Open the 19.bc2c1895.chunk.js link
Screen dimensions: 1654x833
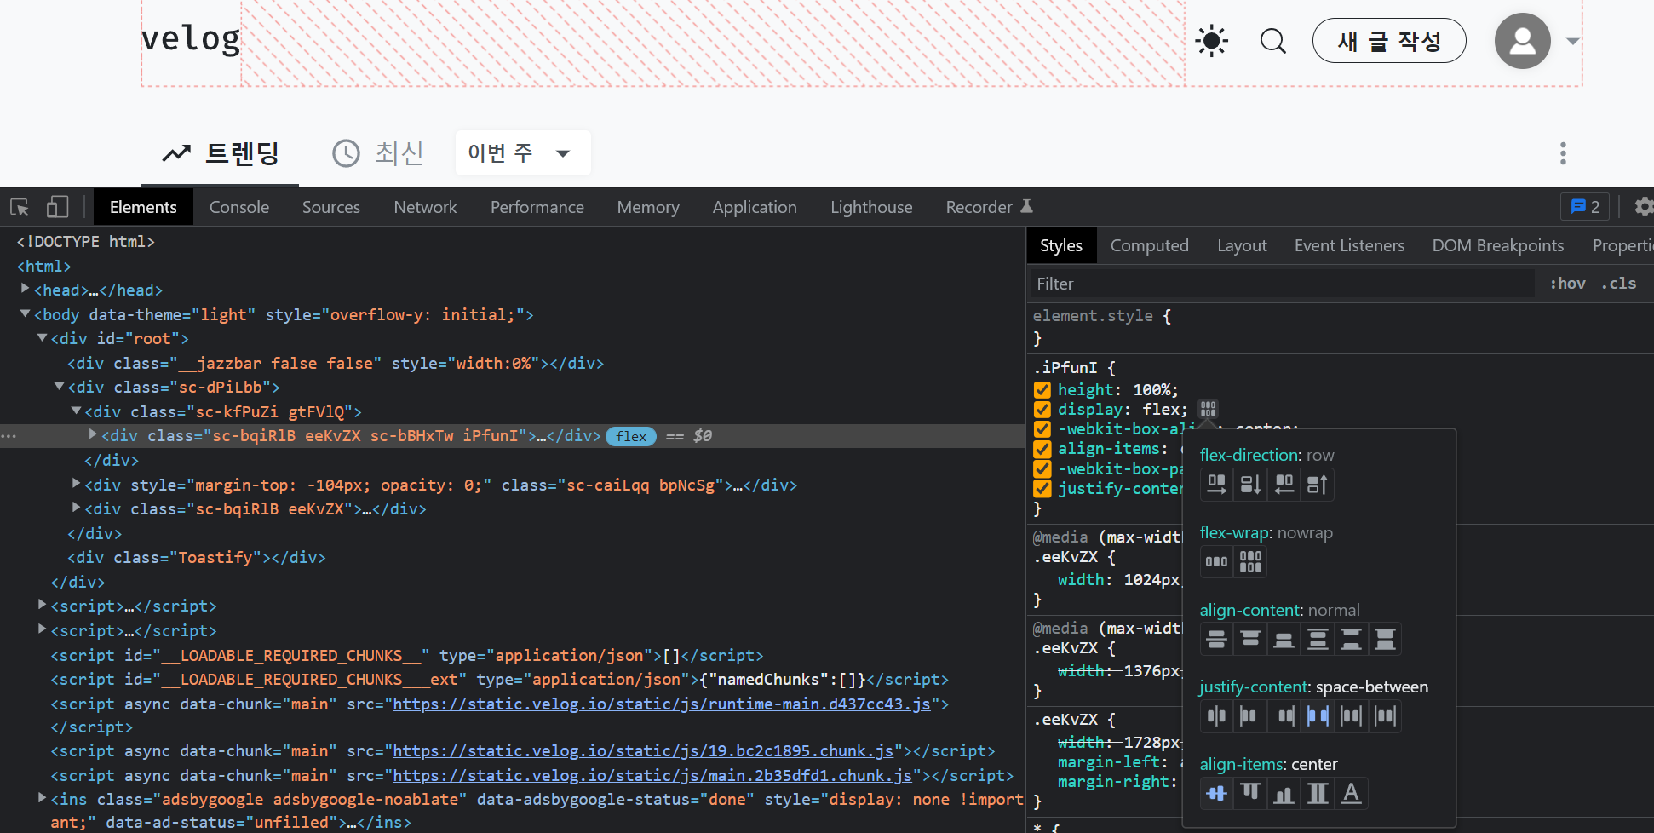(x=643, y=751)
